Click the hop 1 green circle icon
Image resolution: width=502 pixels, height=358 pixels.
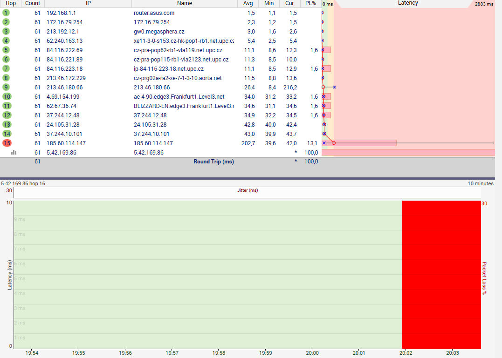pos(6,13)
